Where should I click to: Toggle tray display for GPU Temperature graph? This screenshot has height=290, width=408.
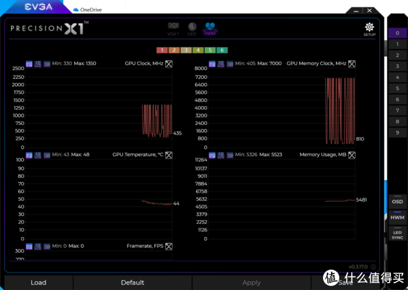pos(47,155)
